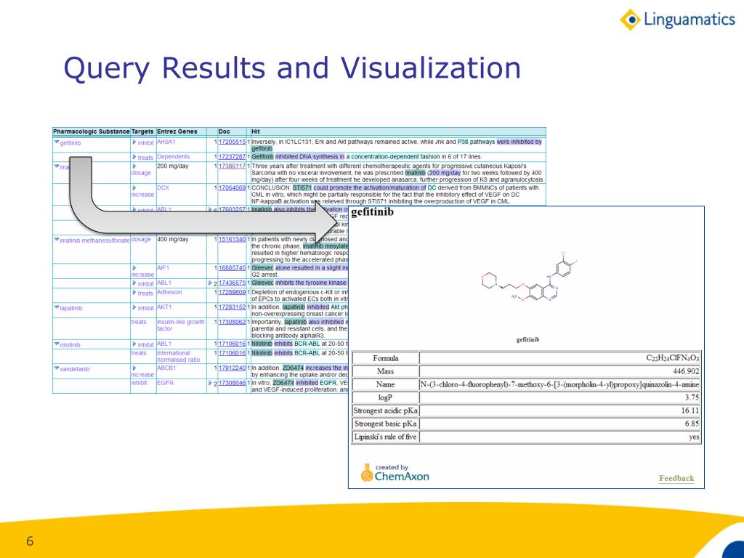Click the EGFR gene link
744x558 pixels.
tap(165, 382)
